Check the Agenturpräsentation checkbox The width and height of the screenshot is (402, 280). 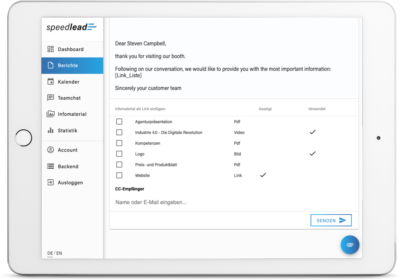pyautogui.click(x=119, y=122)
